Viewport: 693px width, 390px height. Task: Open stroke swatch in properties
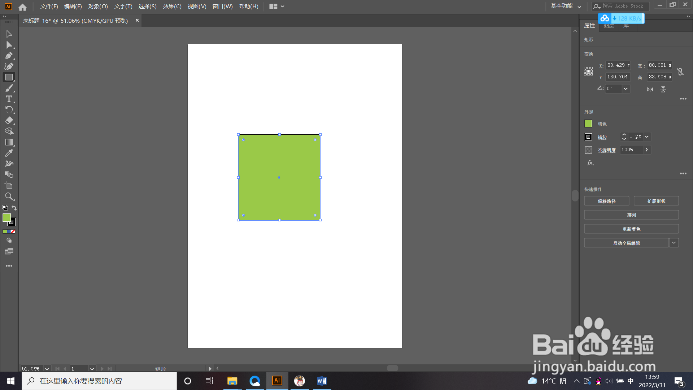pyautogui.click(x=588, y=137)
